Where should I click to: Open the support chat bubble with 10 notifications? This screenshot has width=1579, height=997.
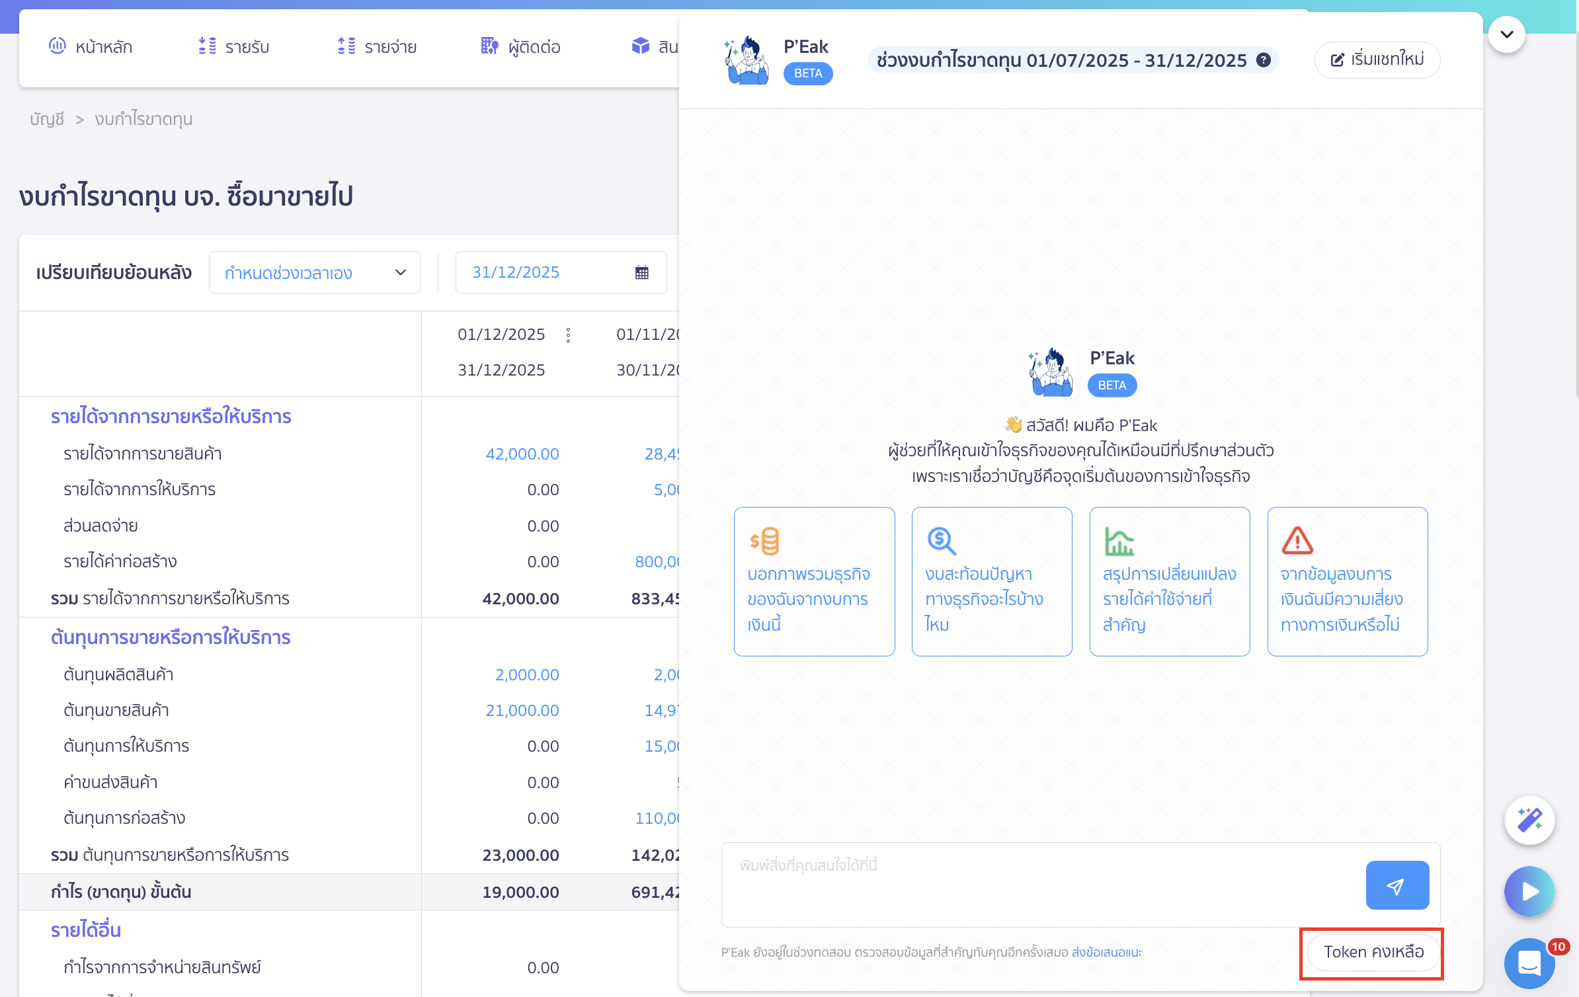1529,963
